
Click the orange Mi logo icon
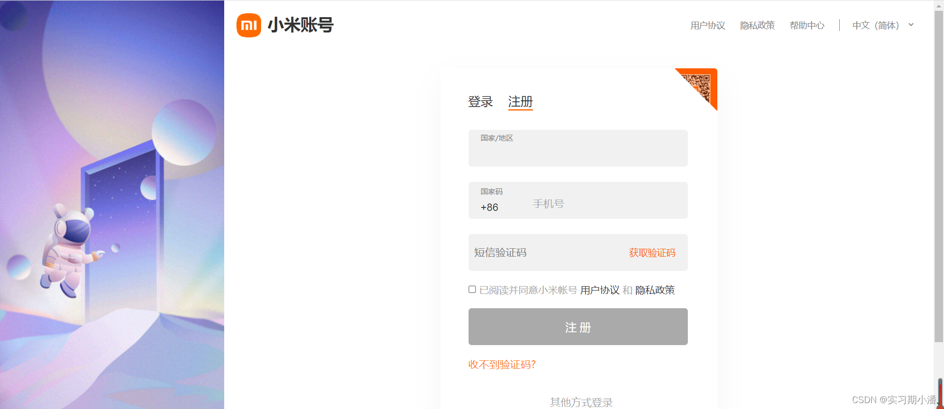(249, 25)
